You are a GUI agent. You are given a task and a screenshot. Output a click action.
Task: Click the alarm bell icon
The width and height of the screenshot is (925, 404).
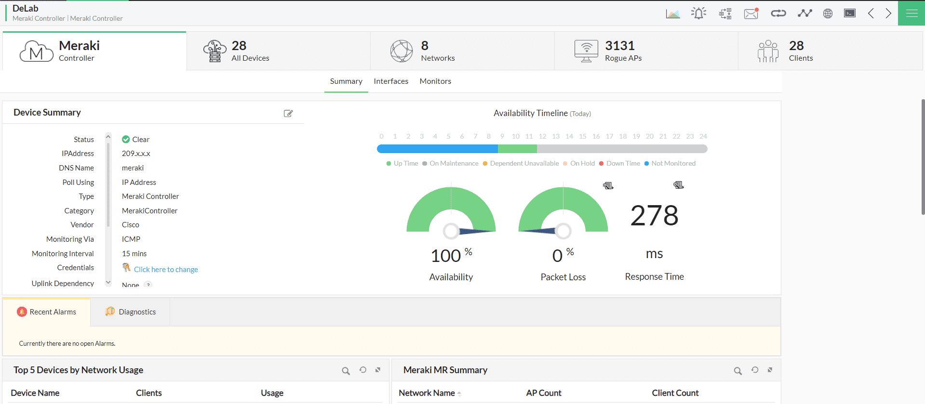pyautogui.click(x=698, y=13)
